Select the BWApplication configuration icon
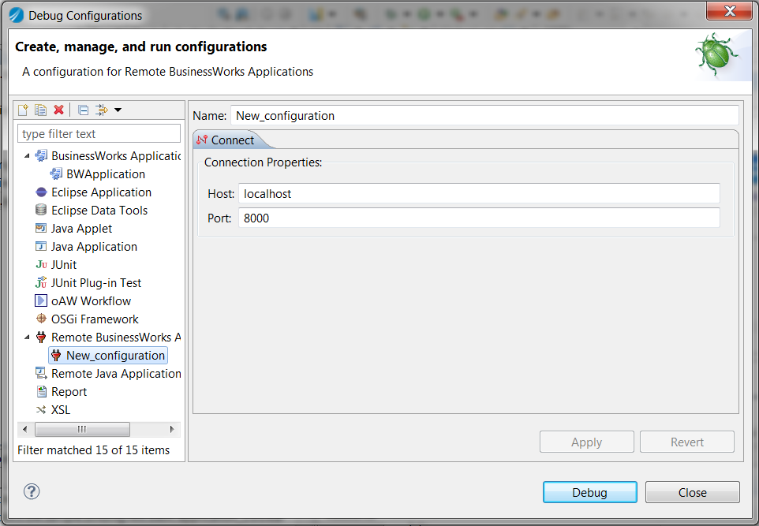Image resolution: width=759 pixels, height=526 pixels. (x=56, y=173)
